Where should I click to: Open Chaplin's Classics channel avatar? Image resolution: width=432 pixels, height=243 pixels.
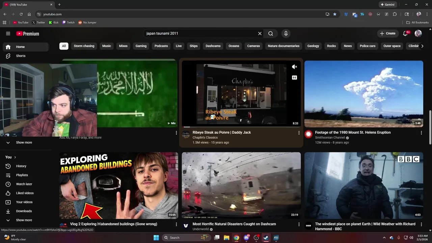186,135
